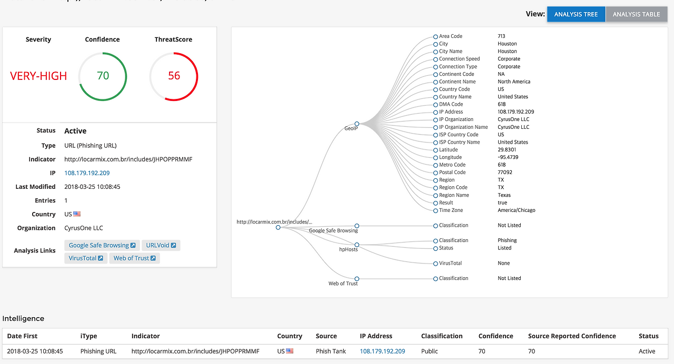Select the Postal Code leaf node
Screen dimensions: 674x364
(x=435, y=173)
